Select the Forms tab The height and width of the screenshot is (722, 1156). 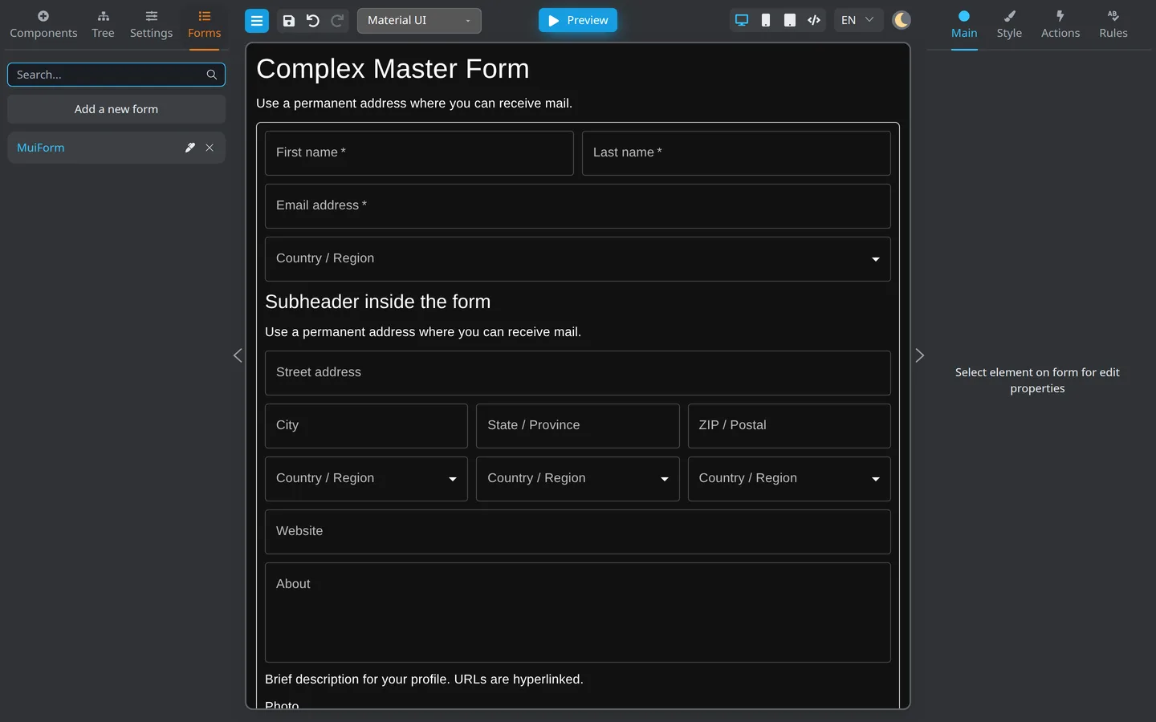(205, 25)
